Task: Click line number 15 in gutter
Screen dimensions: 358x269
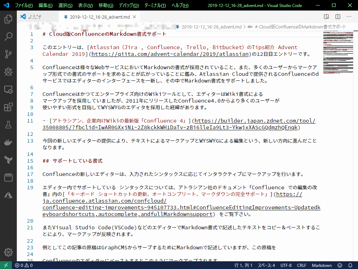Action: click(30, 161)
